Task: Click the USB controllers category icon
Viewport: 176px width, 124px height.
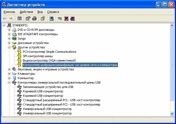Action: pos(14,82)
